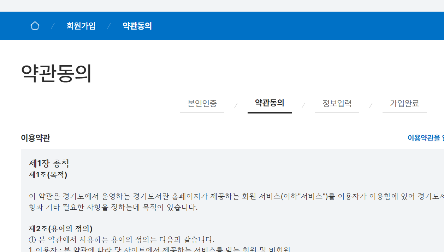Viewport: 444px width, 252px height.
Task: Click paragraph starting 이 약관은 경기도에서
Action: click(236, 202)
